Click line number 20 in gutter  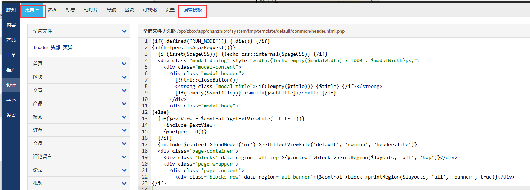[145, 164]
